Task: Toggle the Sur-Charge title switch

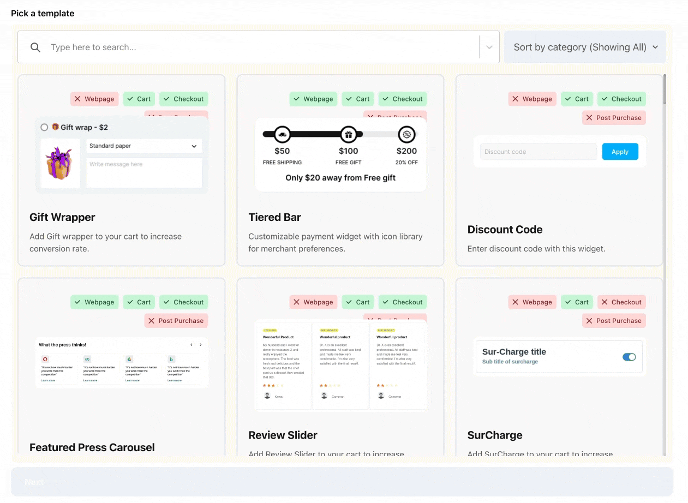Action: click(629, 357)
